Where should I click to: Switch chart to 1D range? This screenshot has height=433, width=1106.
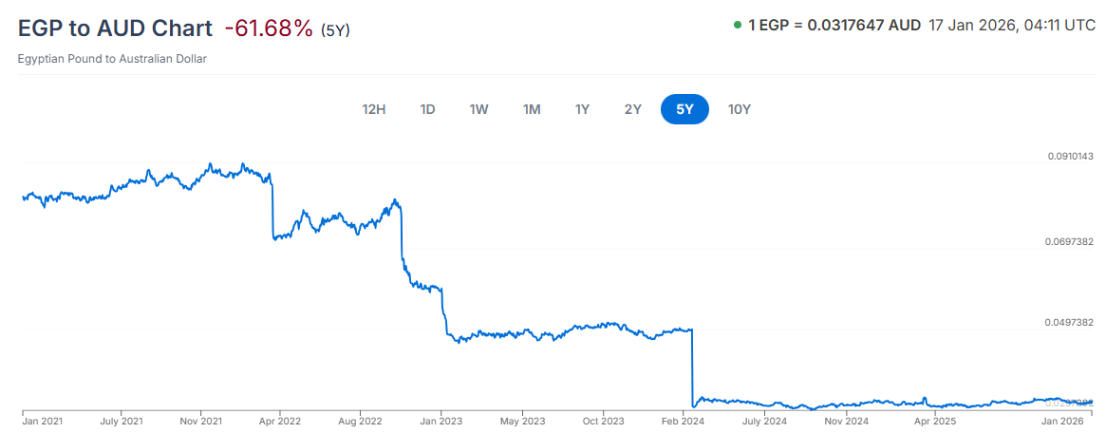coord(427,109)
